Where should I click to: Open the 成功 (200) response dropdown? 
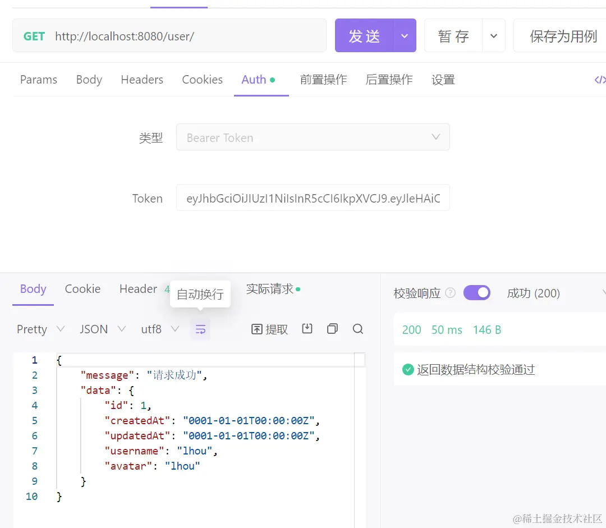[x=555, y=293]
